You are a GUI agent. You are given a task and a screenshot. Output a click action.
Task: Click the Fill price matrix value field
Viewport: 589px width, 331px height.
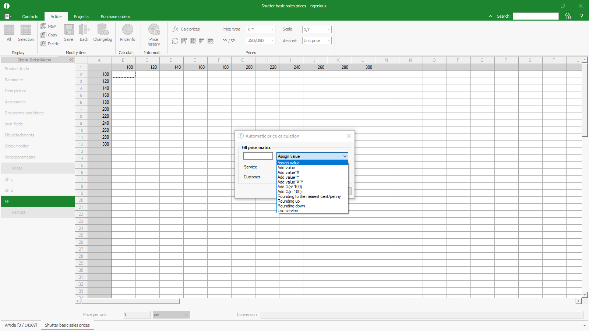pyautogui.click(x=258, y=156)
